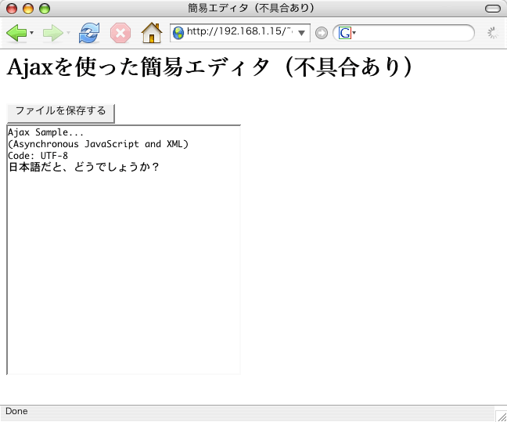Click the page heading Ajaxを使った簡易エディタ
The height and width of the screenshot is (422, 507).
point(210,67)
